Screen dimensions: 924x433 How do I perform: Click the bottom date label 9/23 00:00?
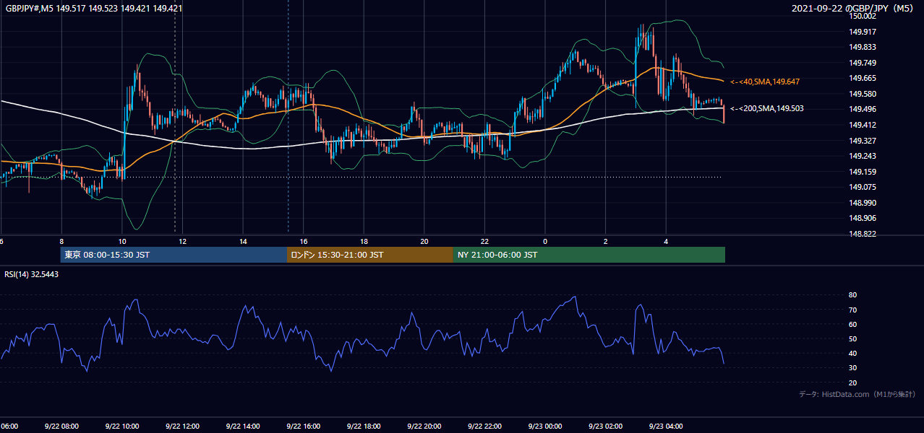click(x=545, y=427)
